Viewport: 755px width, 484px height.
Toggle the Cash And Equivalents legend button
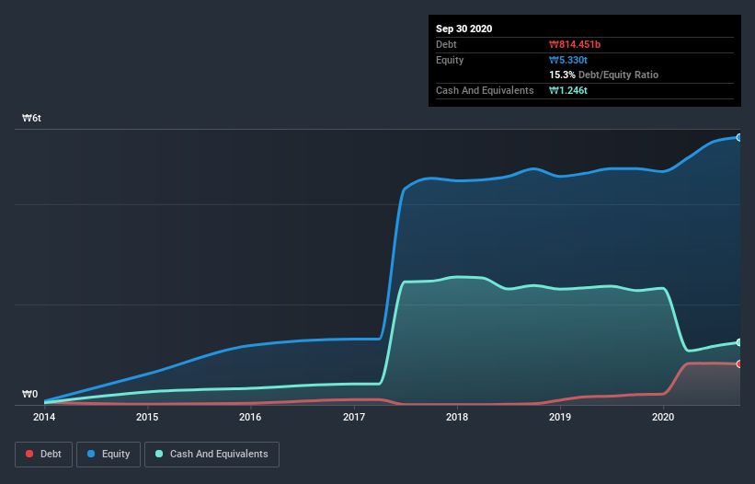(212, 455)
